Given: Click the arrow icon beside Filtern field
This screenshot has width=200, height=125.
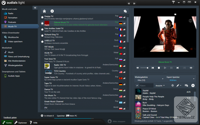Looking at the screenshot, I should [x=137, y=86].
